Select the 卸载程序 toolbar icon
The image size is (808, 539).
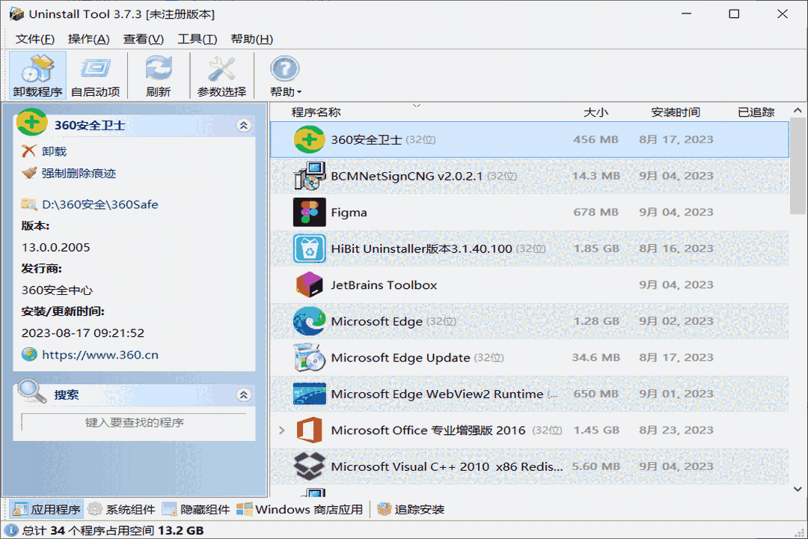click(36, 74)
